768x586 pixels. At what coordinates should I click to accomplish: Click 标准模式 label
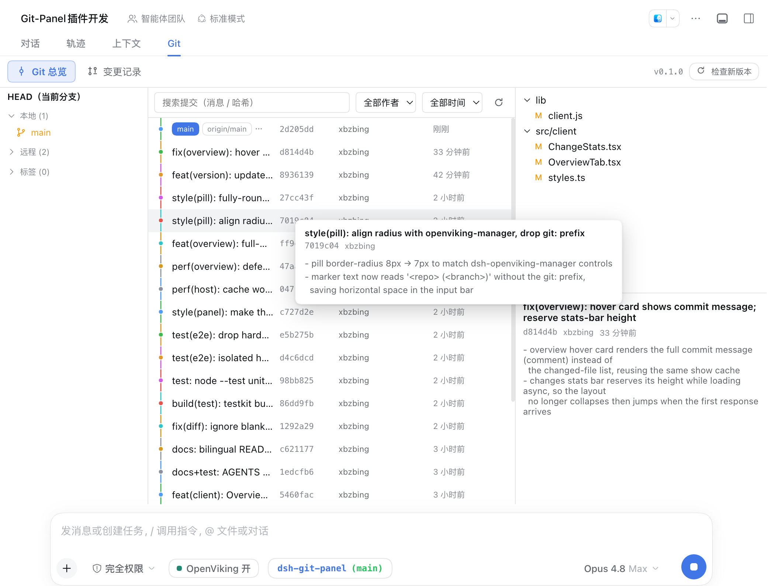pyautogui.click(x=227, y=19)
